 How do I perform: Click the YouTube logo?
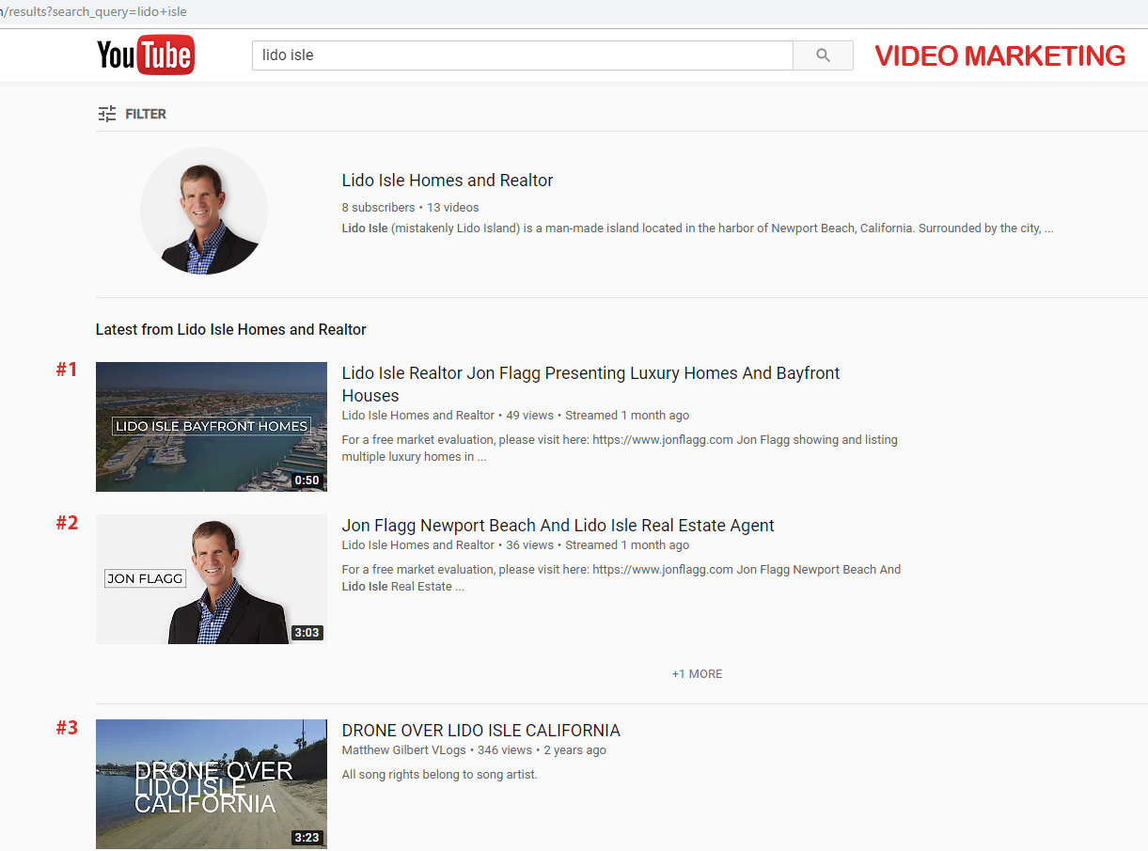(145, 55)
